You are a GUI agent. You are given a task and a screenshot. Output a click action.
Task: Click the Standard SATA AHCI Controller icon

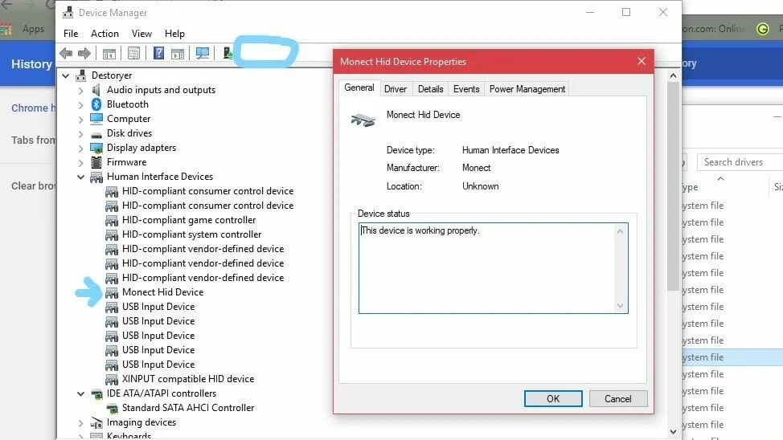113,409
